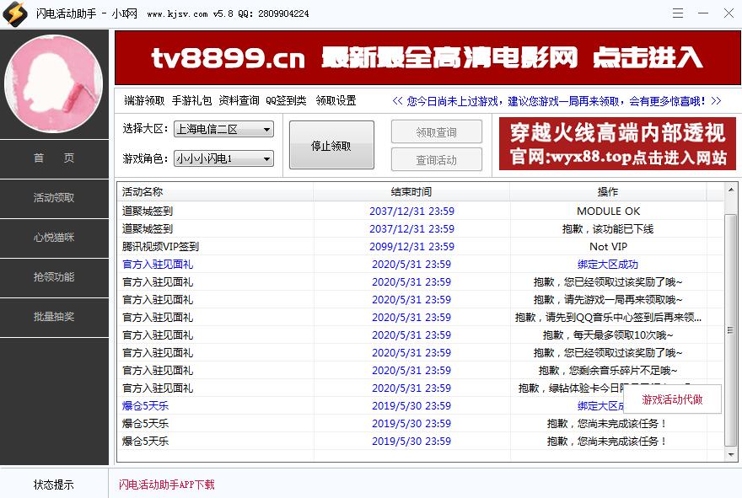This screenshot has width=742, height=498.
Task: Open the hamburger menu in title bar
Action: (x=677, y=13)
